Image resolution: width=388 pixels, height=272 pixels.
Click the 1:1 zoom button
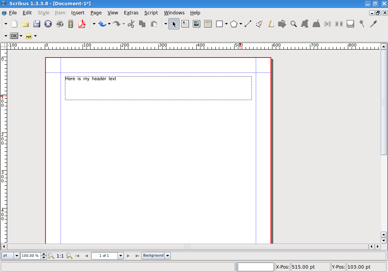click(x=60, y=256)
